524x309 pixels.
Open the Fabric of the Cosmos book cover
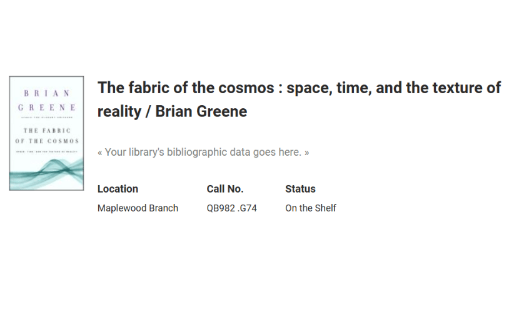(46, 133)
